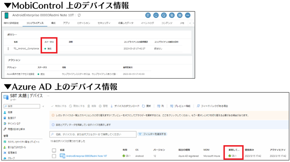290x162 pixels.
Task: Click the Azure条件付きアクセスを設定 action row text
Action: coord(20,74)
